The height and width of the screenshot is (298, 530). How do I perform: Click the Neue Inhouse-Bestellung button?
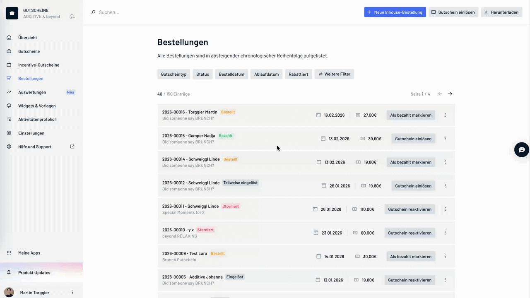[x=395, y=12]
